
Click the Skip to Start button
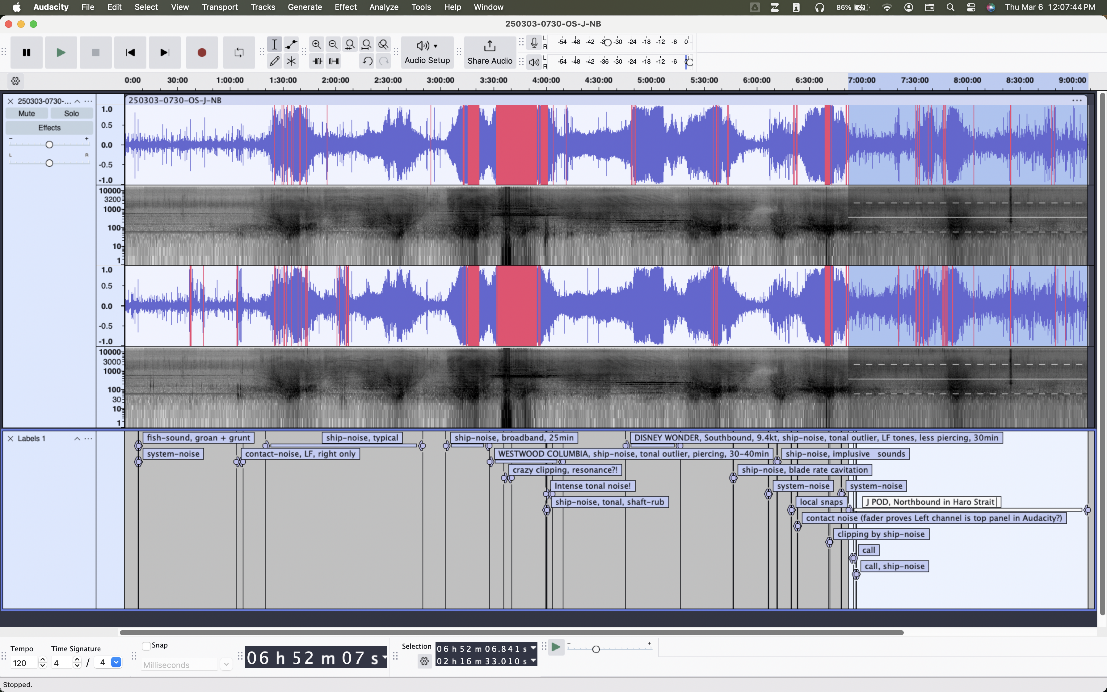pos(130,53)
